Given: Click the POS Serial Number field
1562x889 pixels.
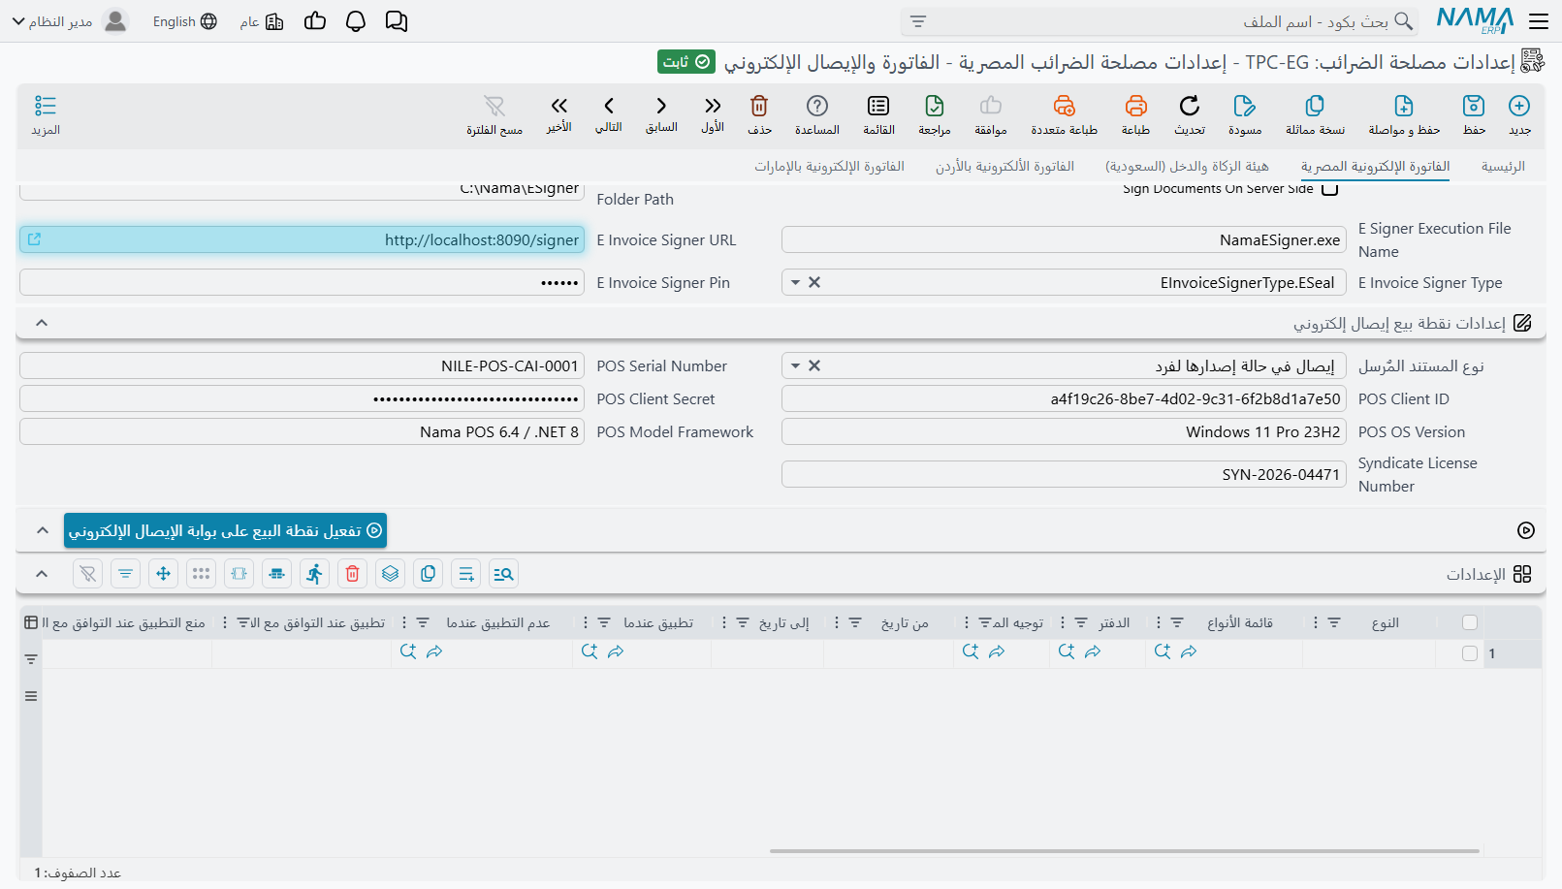Looking at the screenshot, I should (x=302, y=365).
